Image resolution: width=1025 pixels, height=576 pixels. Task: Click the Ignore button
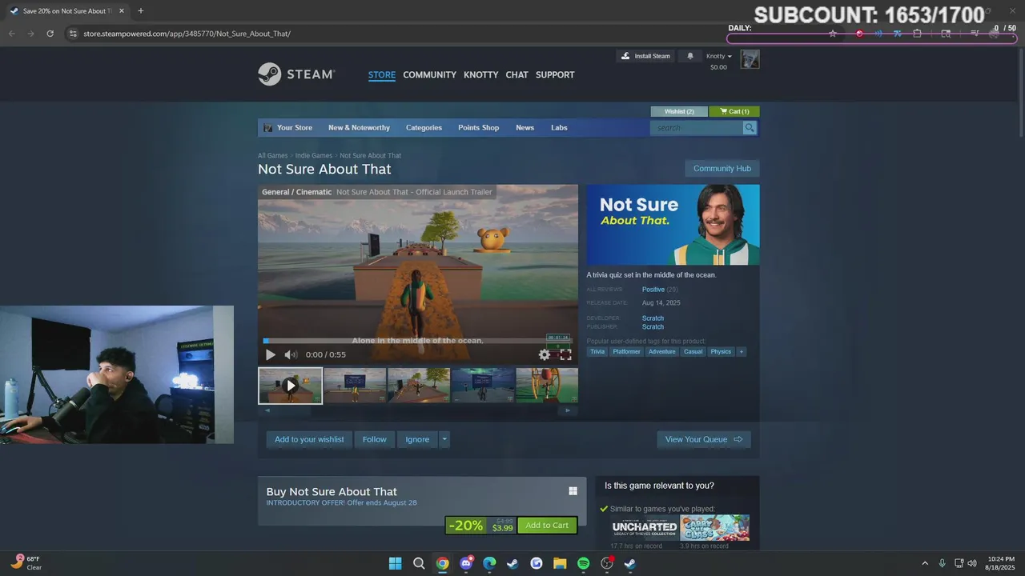click(x=417, y=439)
